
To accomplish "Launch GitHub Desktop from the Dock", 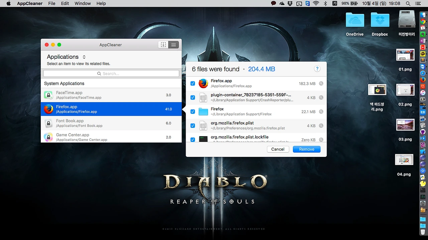I will coord(423,132).
